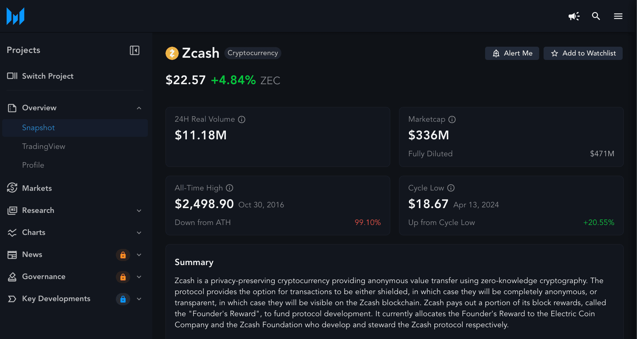
Task: Expand the locked News section
Action: coord(139,255)
